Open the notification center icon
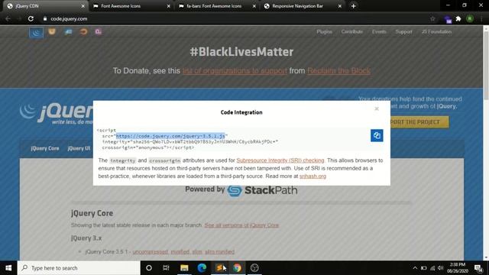489x275 pixels. click(x=479, y=268)
